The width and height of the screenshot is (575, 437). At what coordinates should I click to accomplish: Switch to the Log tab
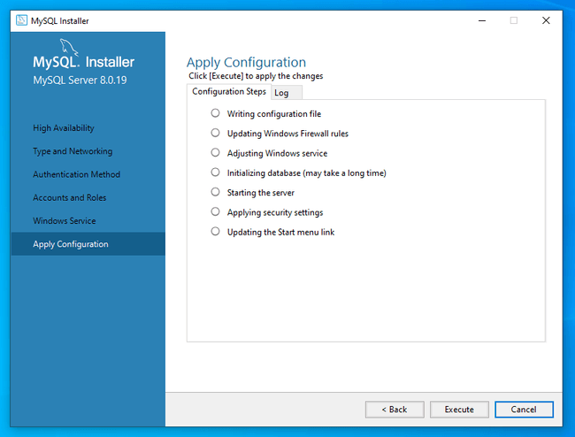pos(281,93)
